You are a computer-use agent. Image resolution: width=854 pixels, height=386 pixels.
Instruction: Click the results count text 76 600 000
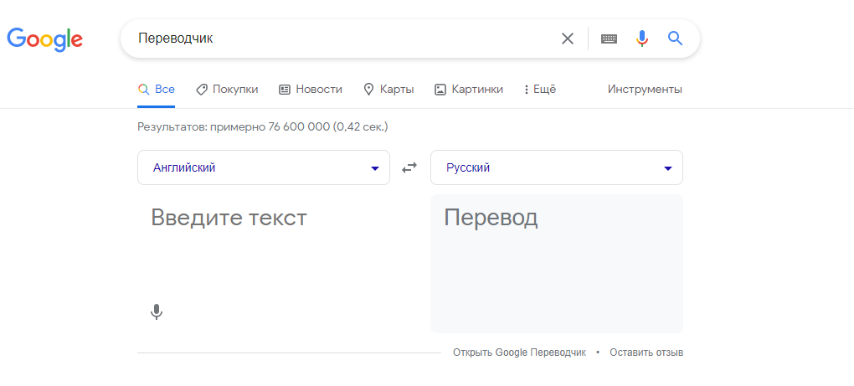tap(299, 126)
